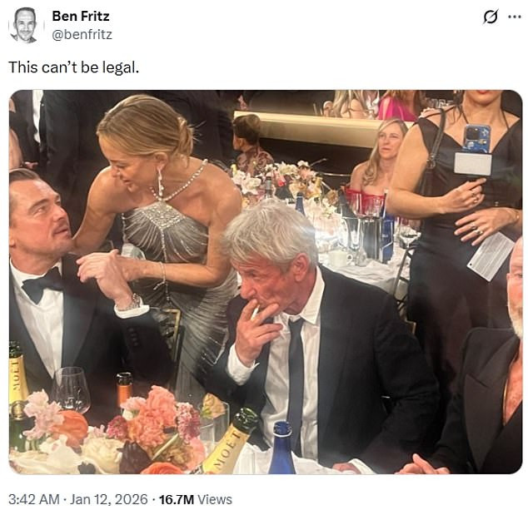Click the "Ben Fritz" display name
Screen dimensions: 528x515
[80, 16]
